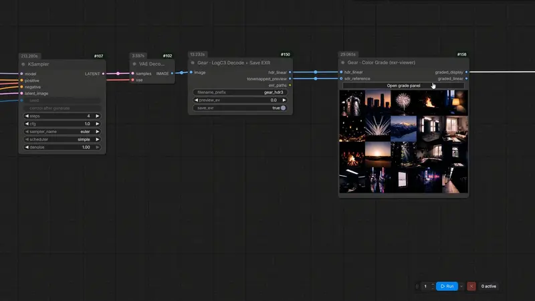535x301 pixels.
Task: Click Open grade panel button
Action: coord(403,86)
